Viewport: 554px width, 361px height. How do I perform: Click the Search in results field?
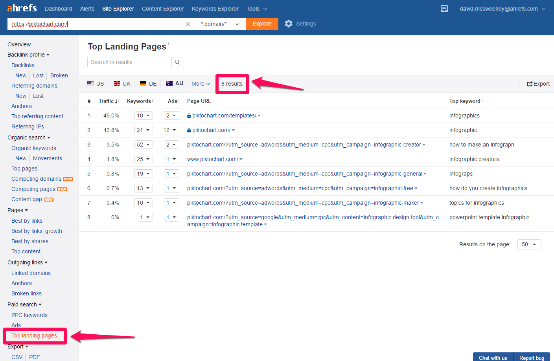tap(129, 62)
